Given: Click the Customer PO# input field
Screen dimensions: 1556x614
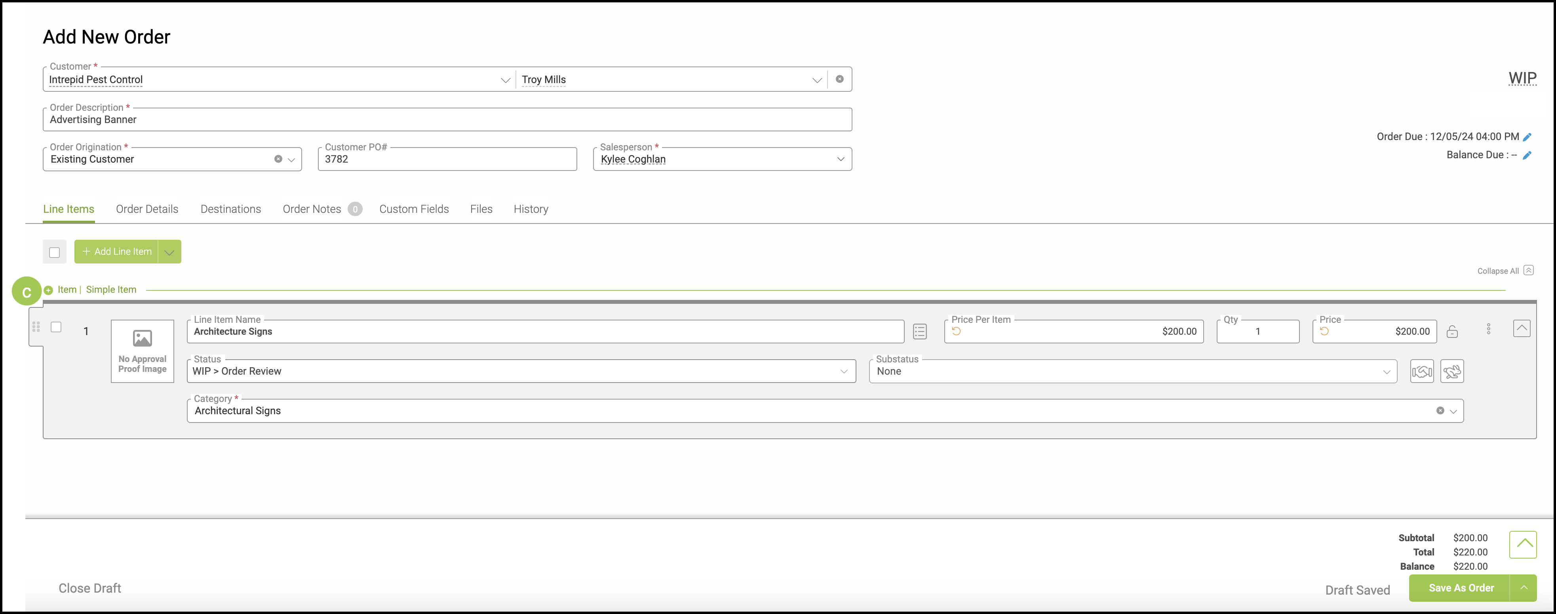Looking at the screenshot, I should point(447,159).
